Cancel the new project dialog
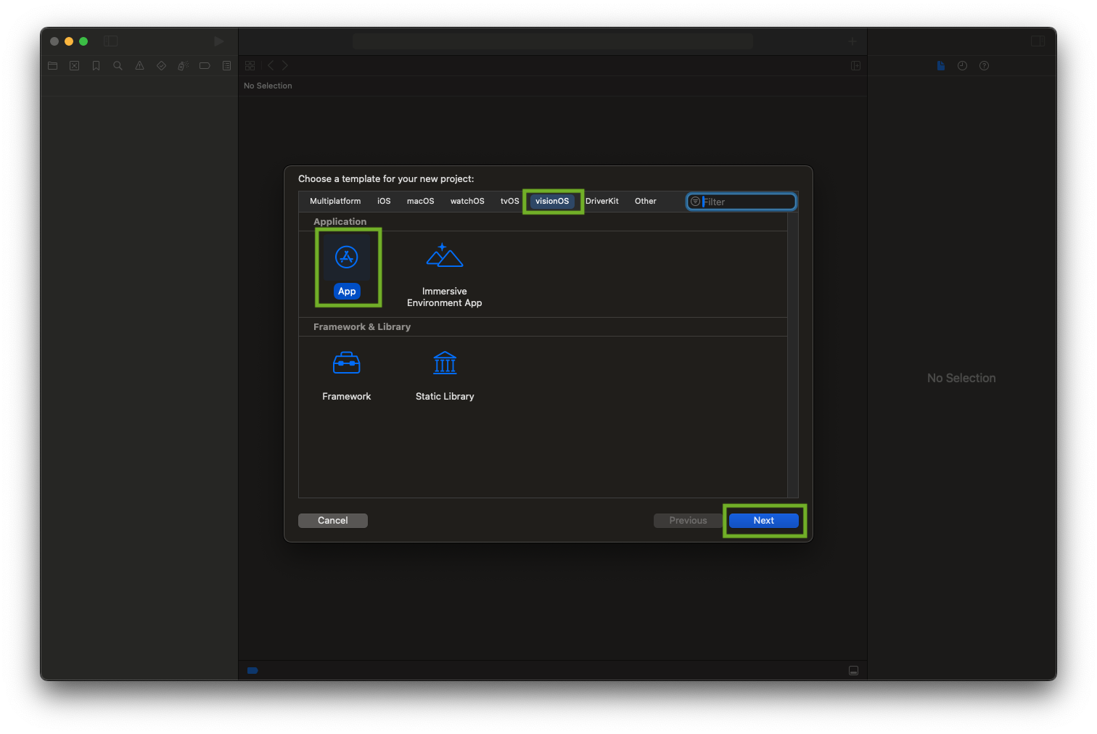The height and width of the screenshot is (734, 1097). click(x=332, y=521)
